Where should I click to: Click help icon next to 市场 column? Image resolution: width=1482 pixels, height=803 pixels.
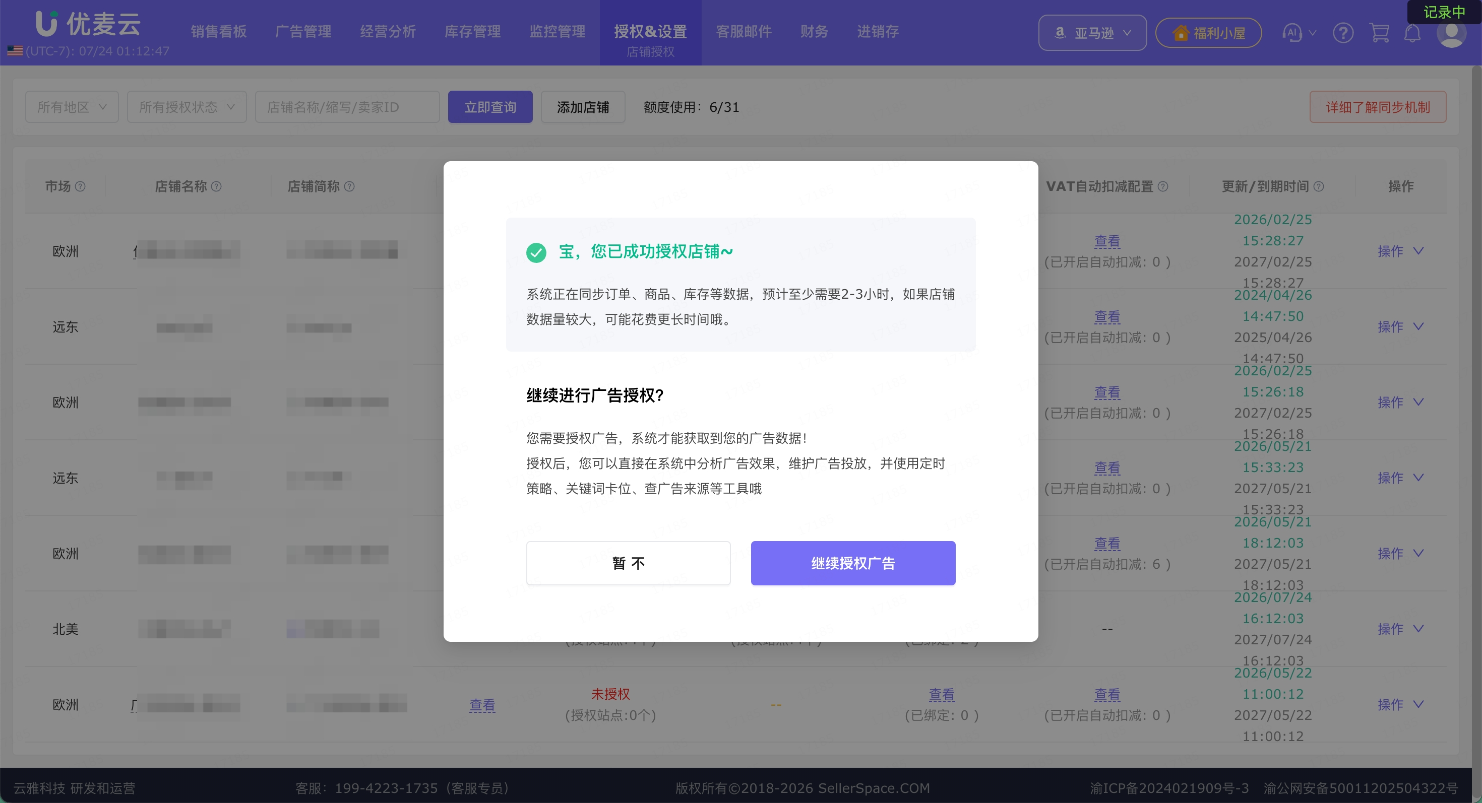81,186
